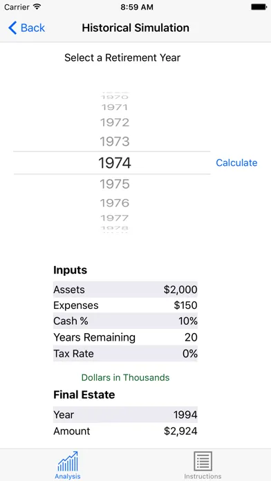This screenshot has height=481, width=271.
Task: Tap the Final Estate Amount $2,924 value
Action: pyautogui.click(x=180, y=431)
